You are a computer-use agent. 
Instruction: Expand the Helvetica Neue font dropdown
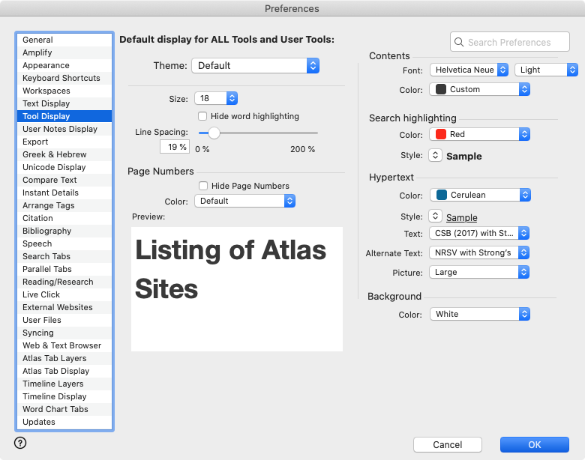(x=470, y=70)
